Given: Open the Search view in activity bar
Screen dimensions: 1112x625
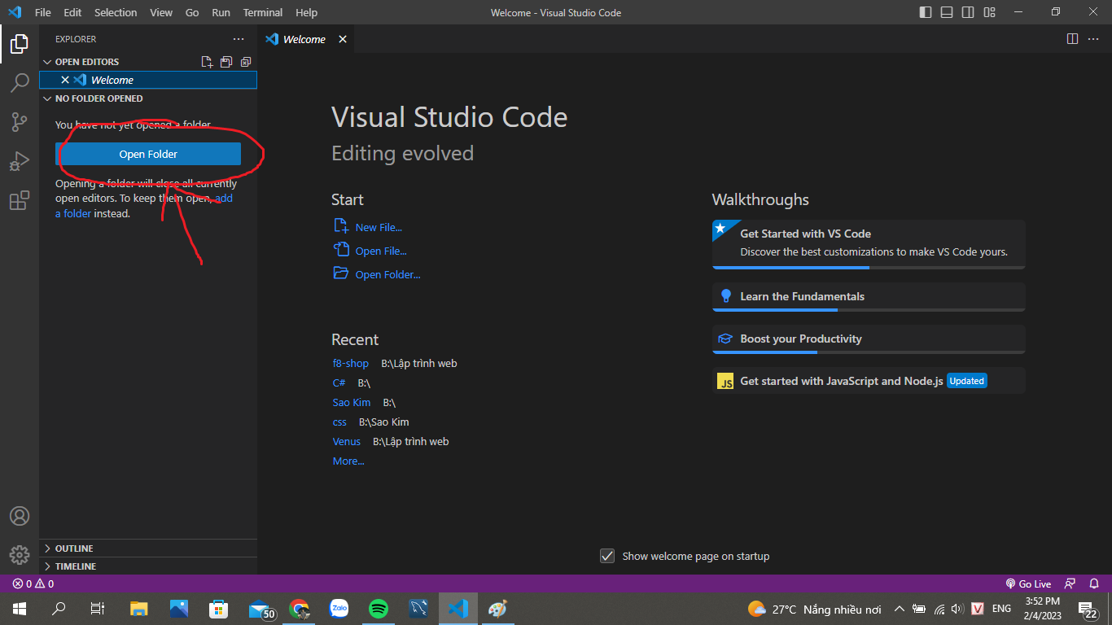Looking at the screenshot, I should [19, 83].
